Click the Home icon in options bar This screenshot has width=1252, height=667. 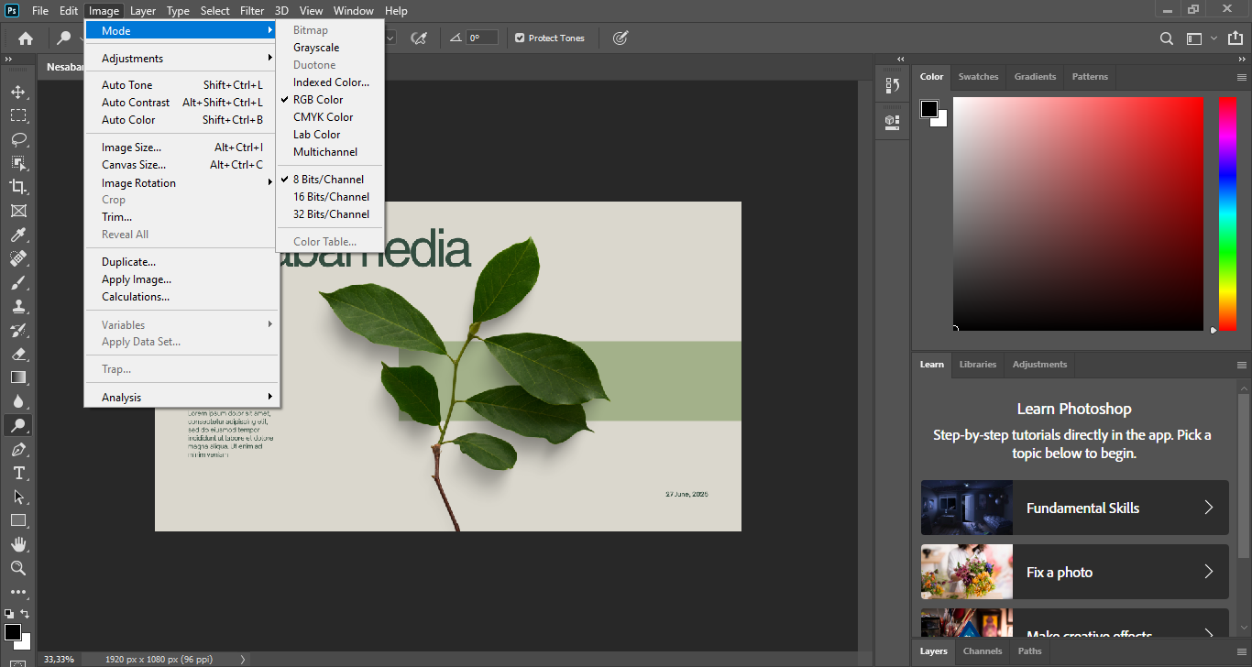tap(26, 38)
